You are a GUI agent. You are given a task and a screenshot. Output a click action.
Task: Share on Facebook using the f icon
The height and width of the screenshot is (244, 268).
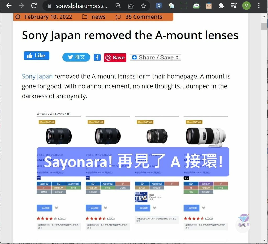coord(97,57)
